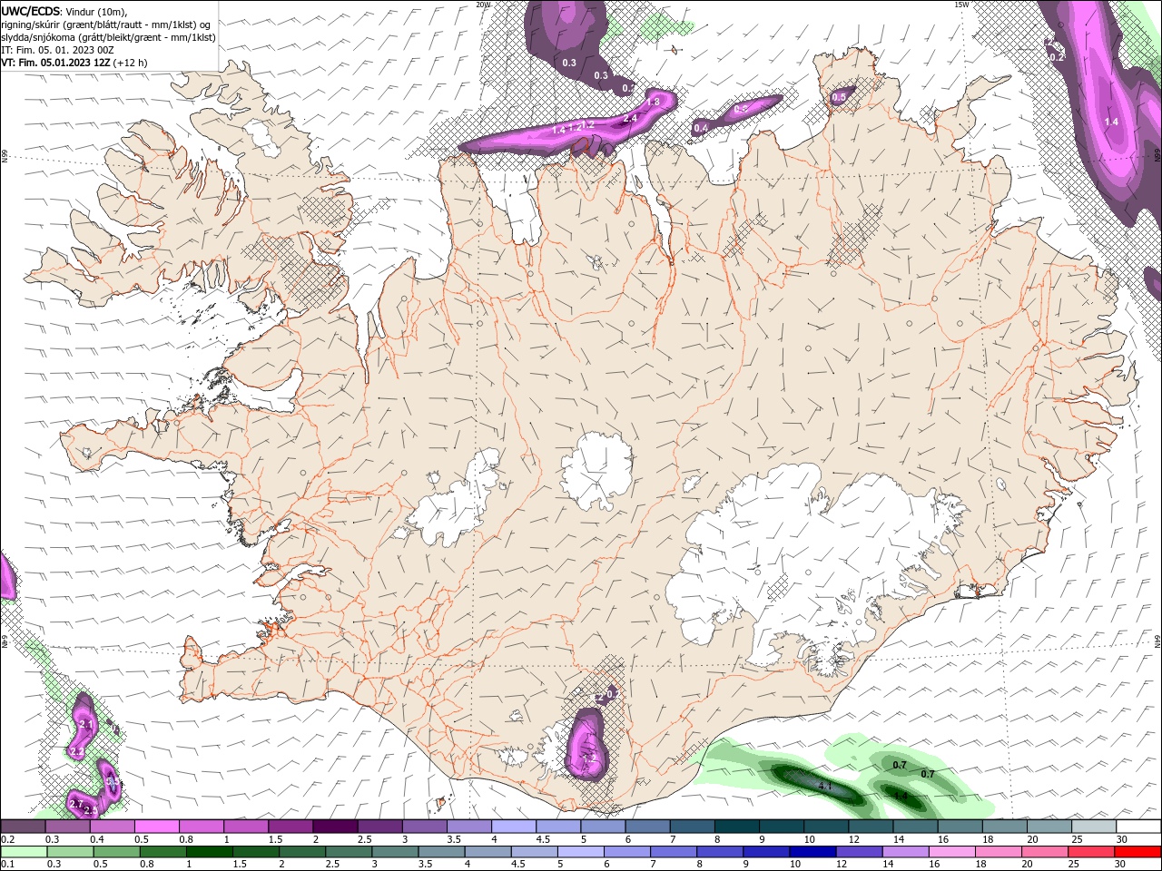
Task: Pick the pink snow legend swatch labeled 0.5
Action: point(156,826)
